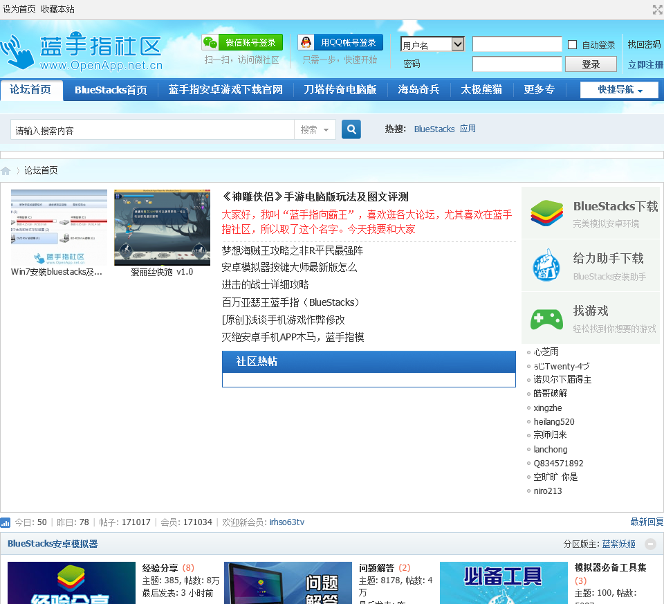This screenshot has width=664, height=604.
Task: Open 刀塔传奇电脑版 nav item
Action: point(340,90)
